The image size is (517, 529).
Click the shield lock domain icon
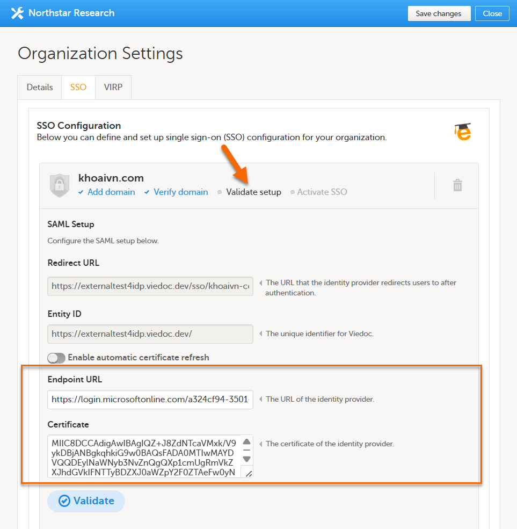click(60, 185)
